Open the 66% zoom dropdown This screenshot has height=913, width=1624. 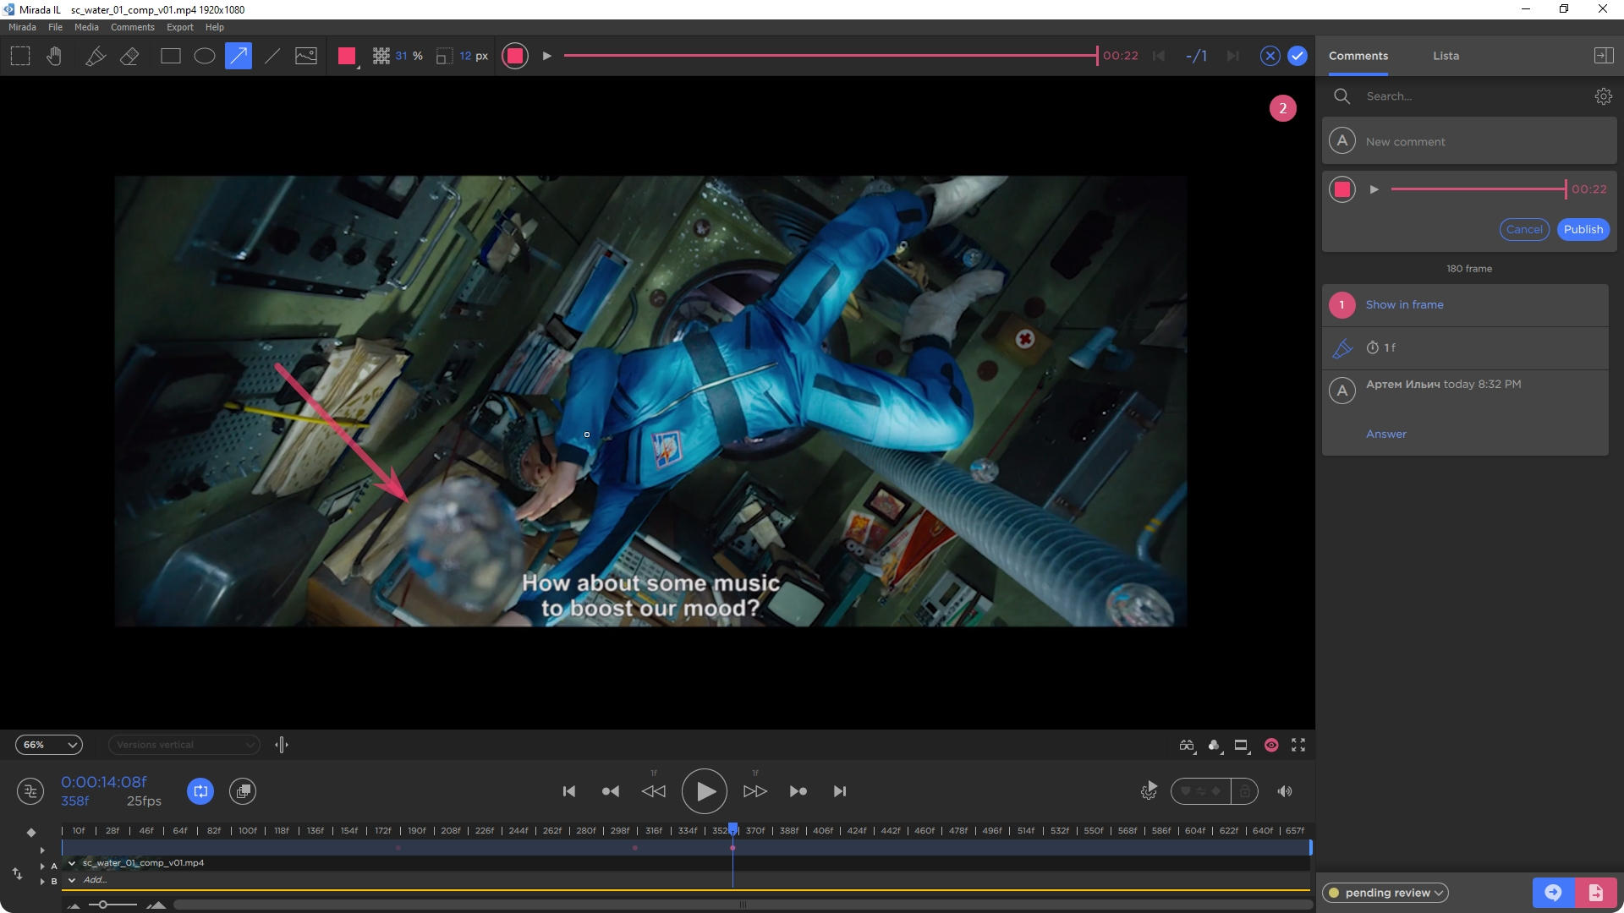coord(49,745)
